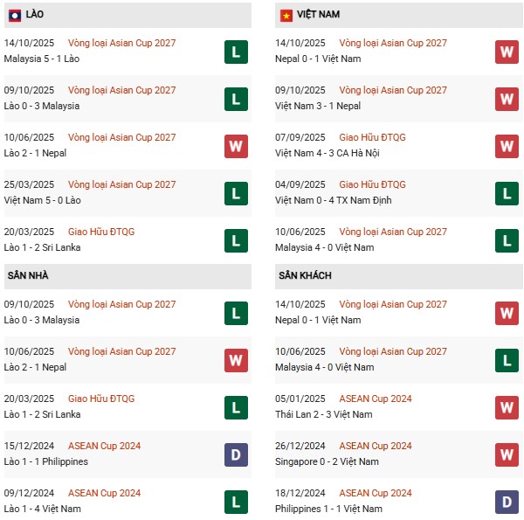Viewport: 524px width, 520px height.
Task: Click the D badge for Lào 1 - 1 Philippines
Action: point(235,454)
